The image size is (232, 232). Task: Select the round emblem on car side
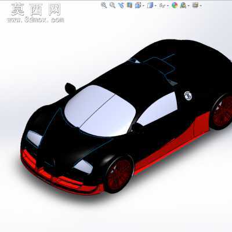coord(188,96)
